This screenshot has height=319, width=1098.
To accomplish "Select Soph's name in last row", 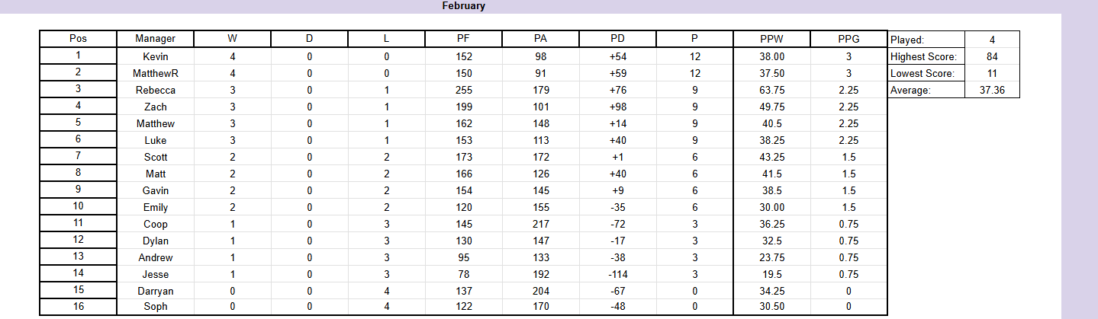I will 155,306.
